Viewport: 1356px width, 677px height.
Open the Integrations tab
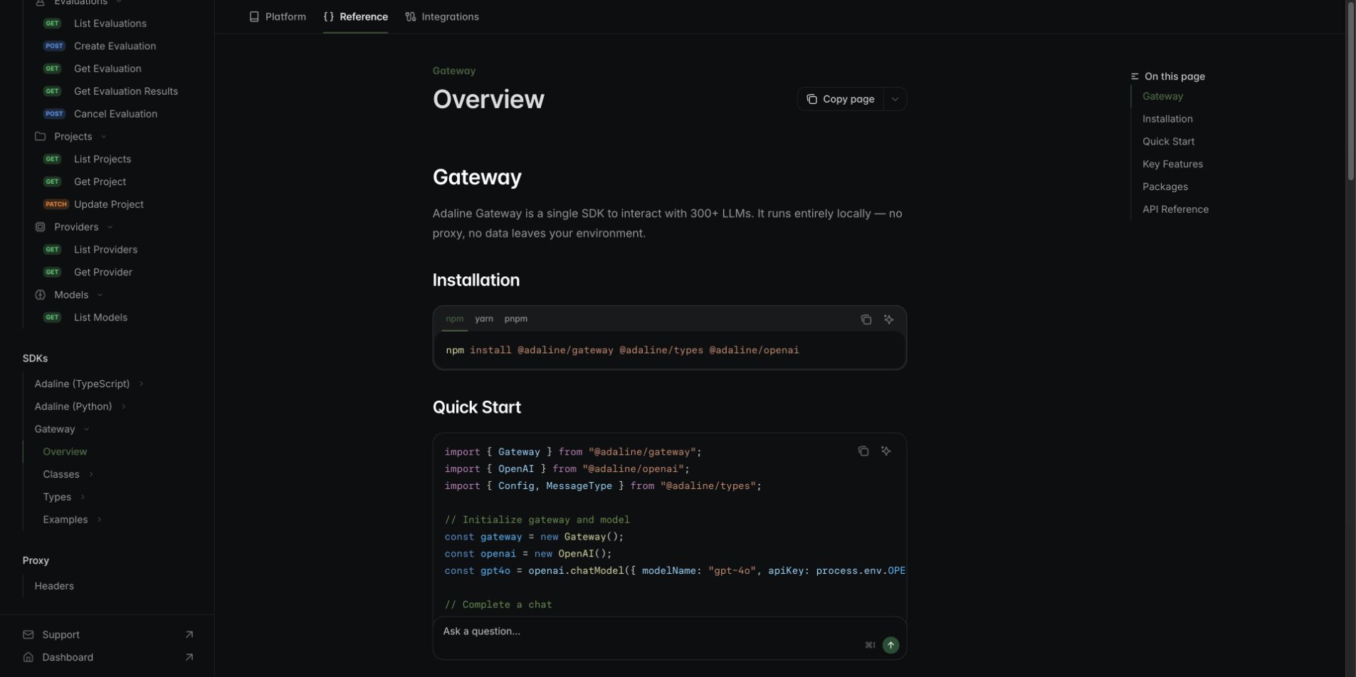coord(442,16)
